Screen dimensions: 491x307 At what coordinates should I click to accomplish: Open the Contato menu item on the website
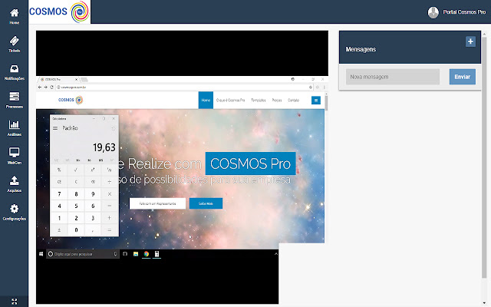coord(293,101)
